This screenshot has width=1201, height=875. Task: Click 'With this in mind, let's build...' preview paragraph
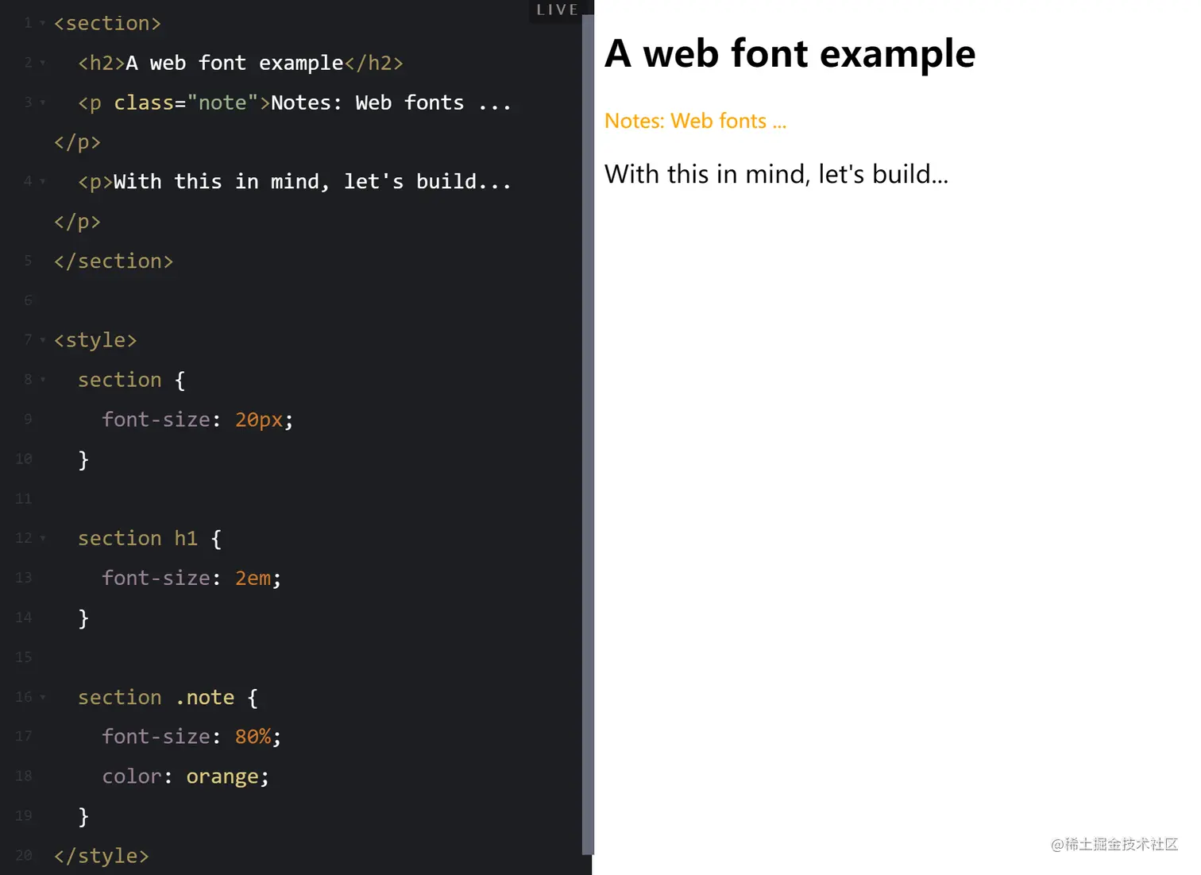[776, 174]
